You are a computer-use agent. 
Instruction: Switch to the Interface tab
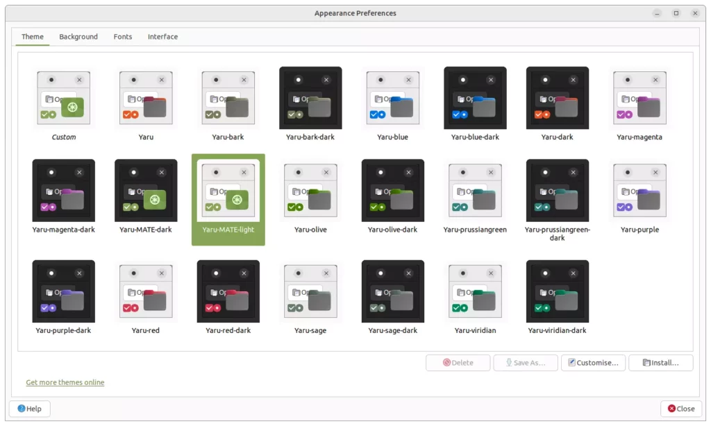[162, 37]
